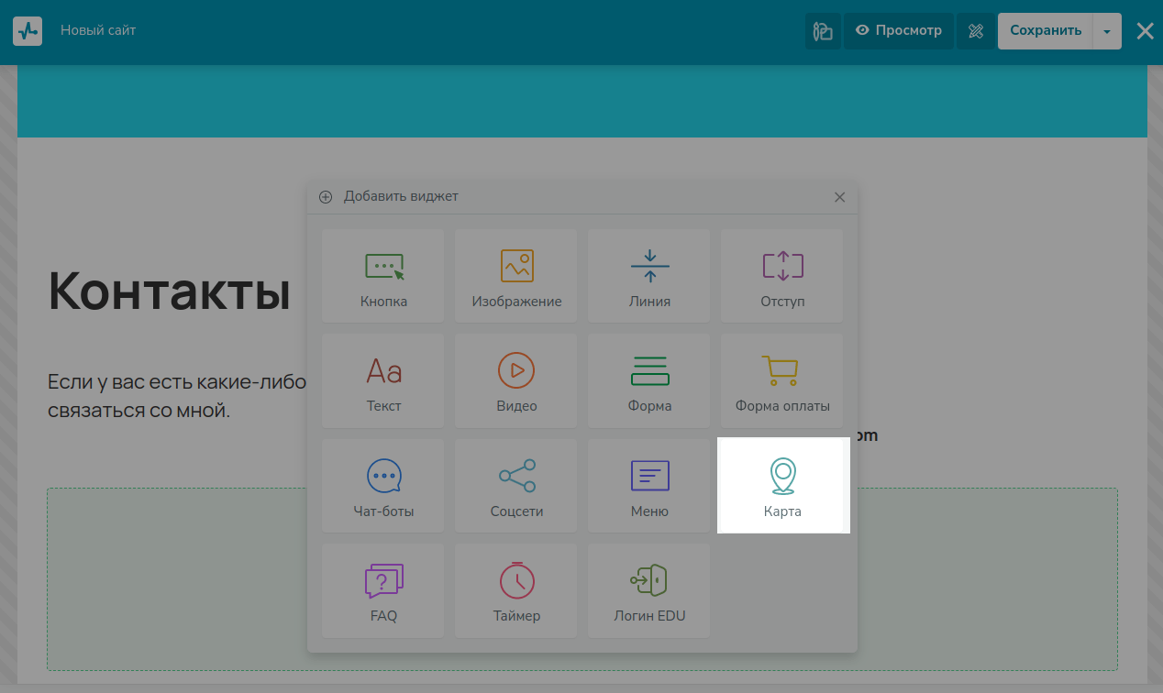Choose the Логин EDU widget
Image resolution: width=1163 pixels, height=693 pixels.
pyautogui.click(x=649, y=590)
